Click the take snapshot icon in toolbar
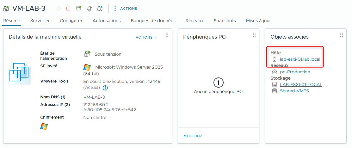Viewport: 352px width, 148px height. coord(100,9)
